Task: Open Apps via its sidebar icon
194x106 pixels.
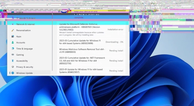Action: point(13,36)
